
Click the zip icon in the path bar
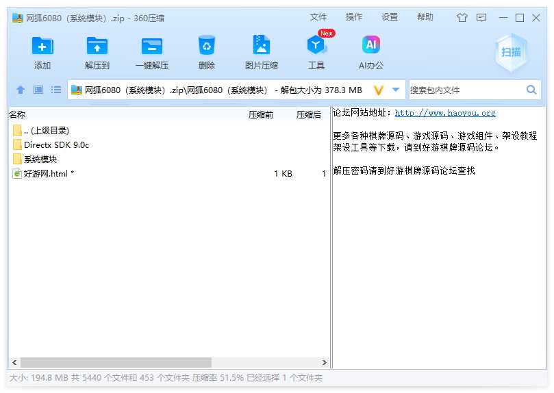coord(76,90)
